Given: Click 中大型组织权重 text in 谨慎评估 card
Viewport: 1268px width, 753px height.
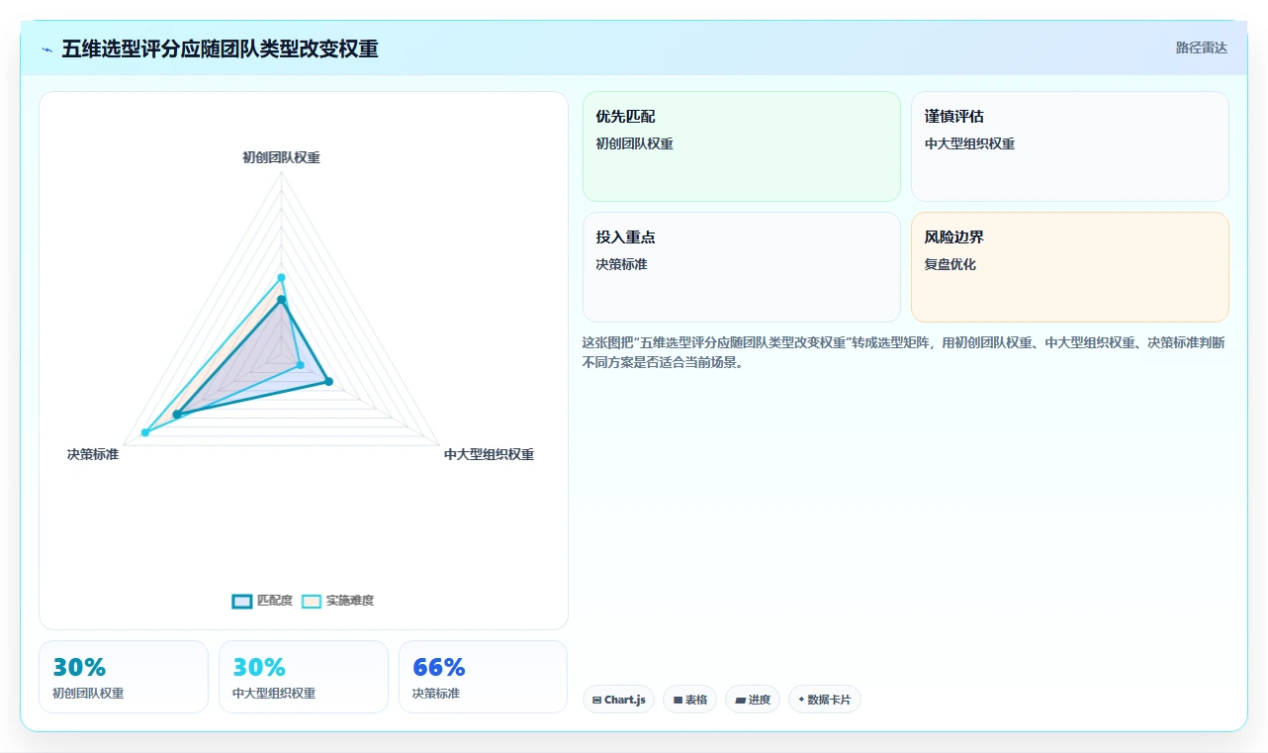Looking at the screenshot, I should coord(969,143).
